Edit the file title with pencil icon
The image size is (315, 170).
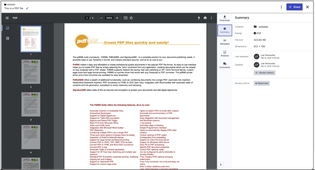tap(27, 8)
